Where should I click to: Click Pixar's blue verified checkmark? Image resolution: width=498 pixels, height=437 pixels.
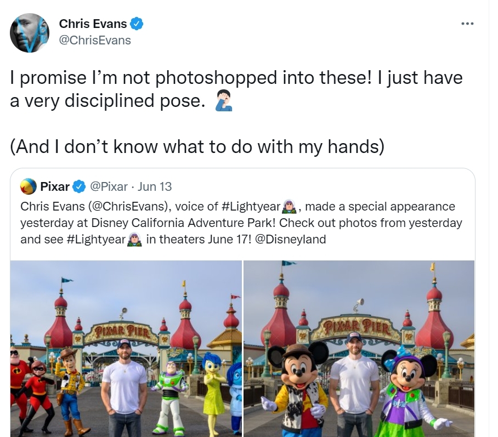pyautogui.click(x=80, y=186)
